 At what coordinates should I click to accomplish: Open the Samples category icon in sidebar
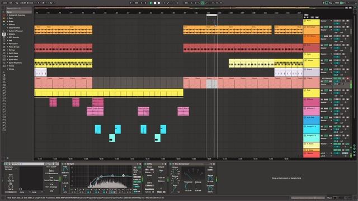click(4, 60)
